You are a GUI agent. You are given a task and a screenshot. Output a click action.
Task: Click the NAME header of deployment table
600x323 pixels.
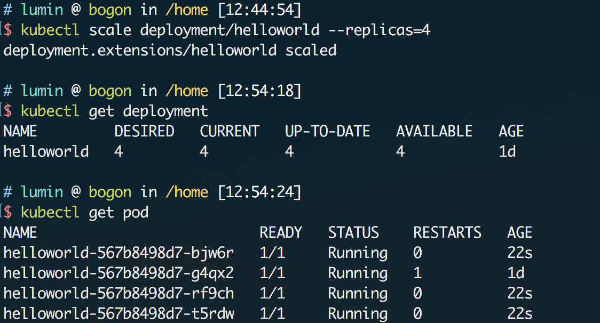(x=20, y=132)
